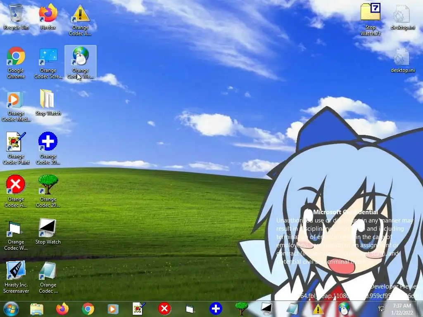Open the Paint taskbar icon
Image resolution: width=423 pixels, height=317 pixels.
(139, 309)
